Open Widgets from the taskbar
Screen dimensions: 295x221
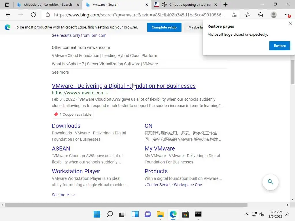coord(135,214)
